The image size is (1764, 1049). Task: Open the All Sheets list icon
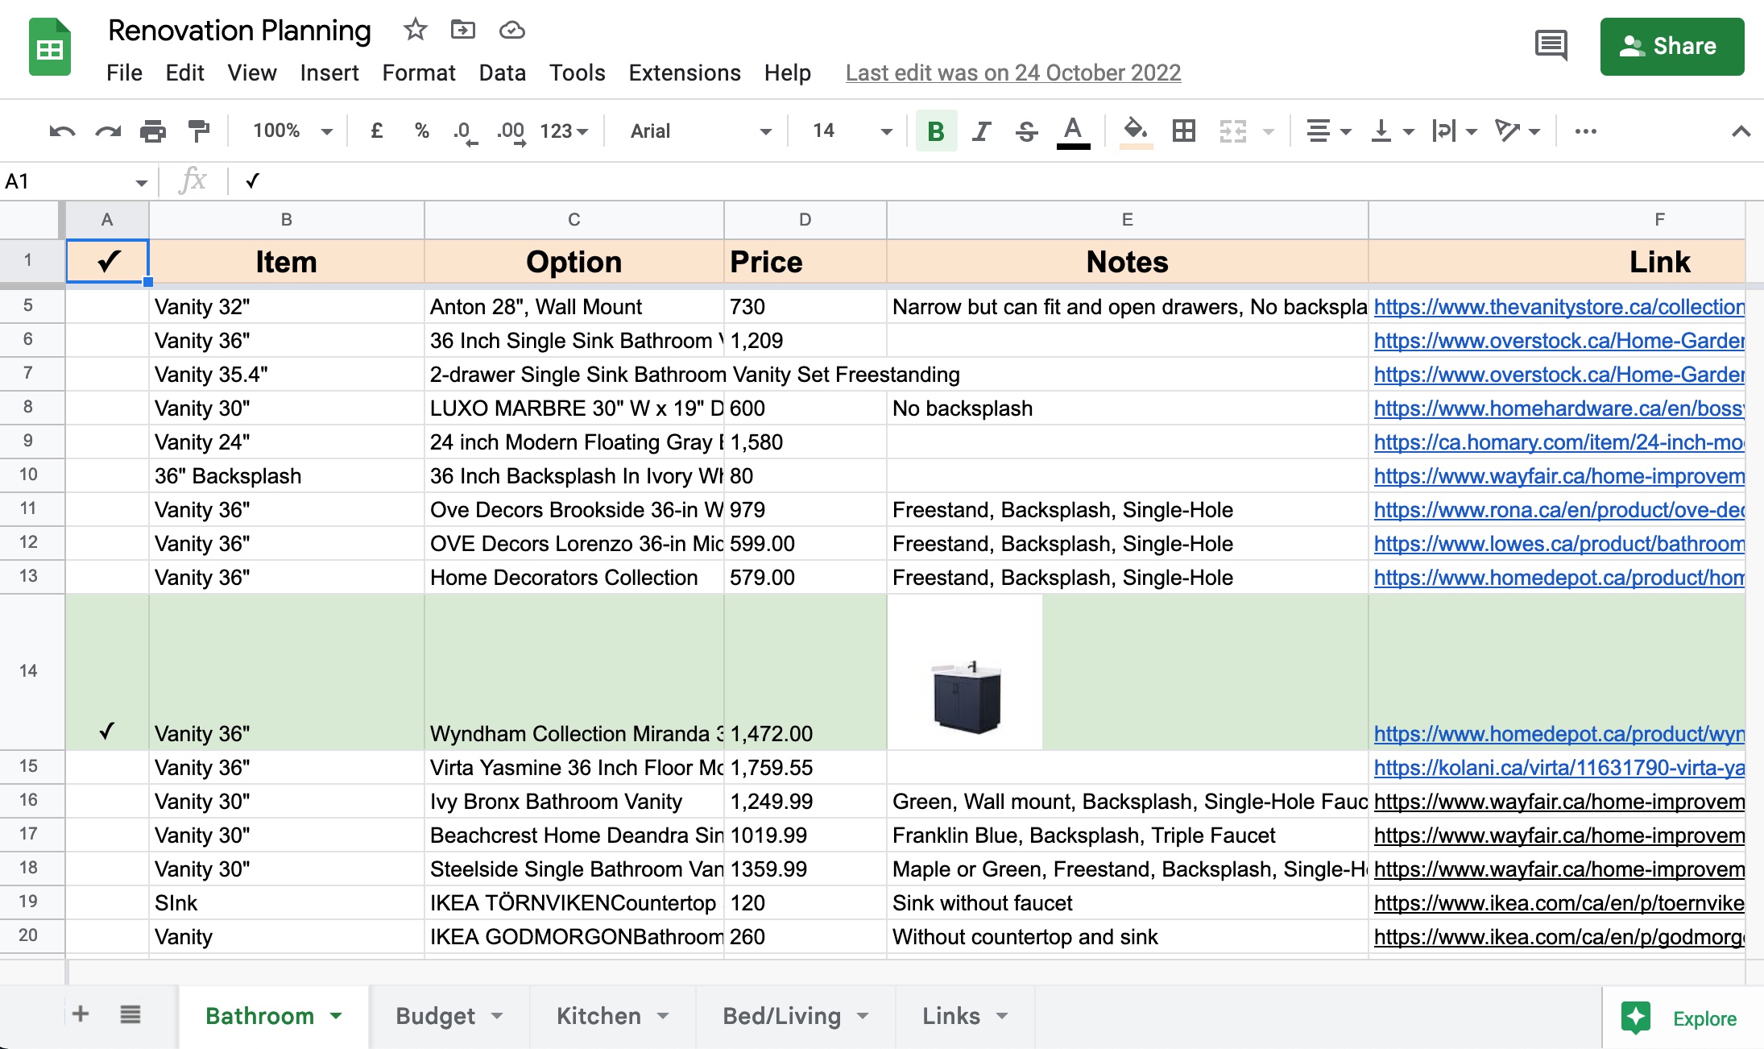coord(130,1014)
